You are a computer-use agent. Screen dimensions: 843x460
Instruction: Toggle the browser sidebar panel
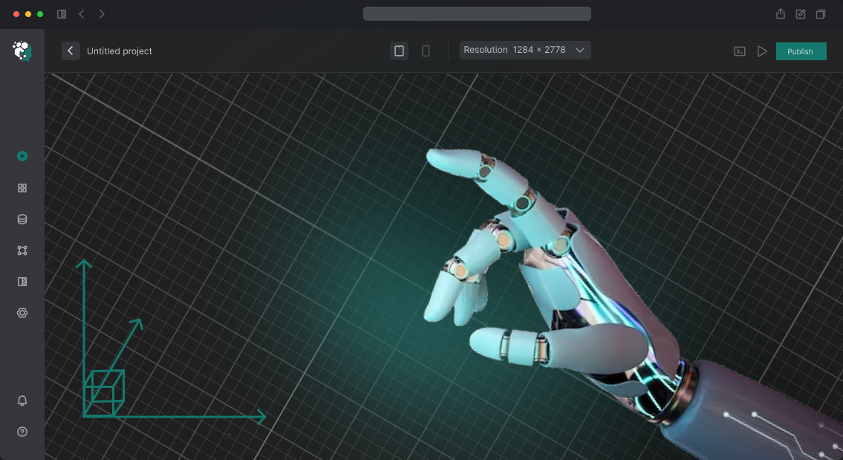(x=62, y=14)
